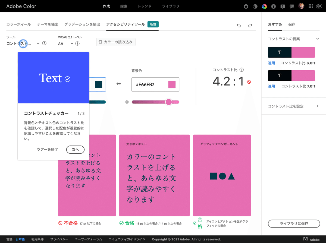Screen dimensions: 326x243
Task: Click the 7.0:1 suggestion color preview
Action: 291,76
